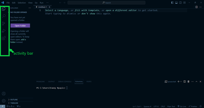Expand the Outline section

point(20,100)
